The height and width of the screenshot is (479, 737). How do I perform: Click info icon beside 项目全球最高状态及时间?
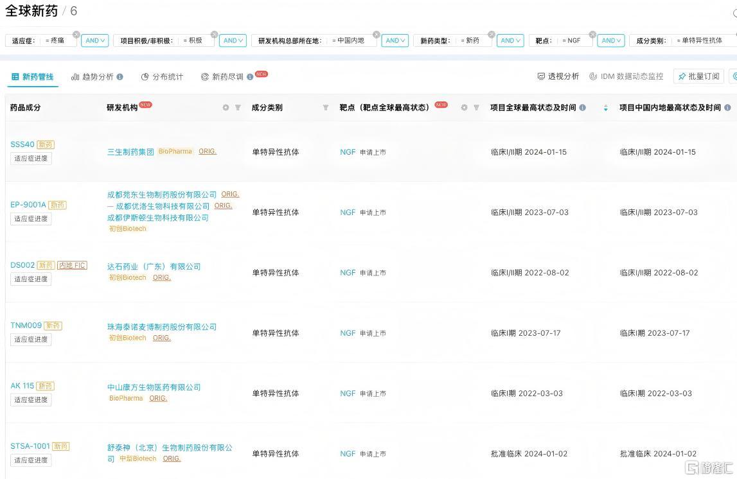[583, 108]
